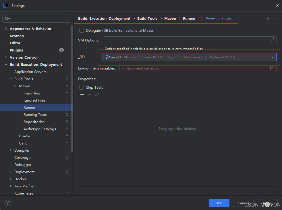This screenshot has height=210, width=282.
Task: Add a new property with plus icon
Action: [x=82, y=95]
